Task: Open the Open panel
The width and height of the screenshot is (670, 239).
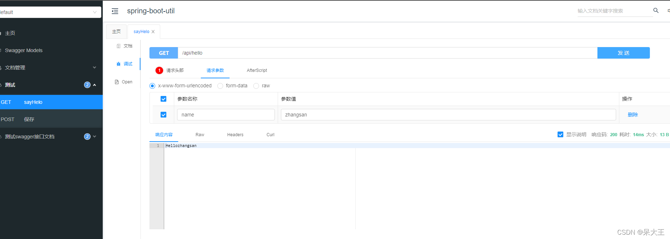Action: [x=124, y=82]
